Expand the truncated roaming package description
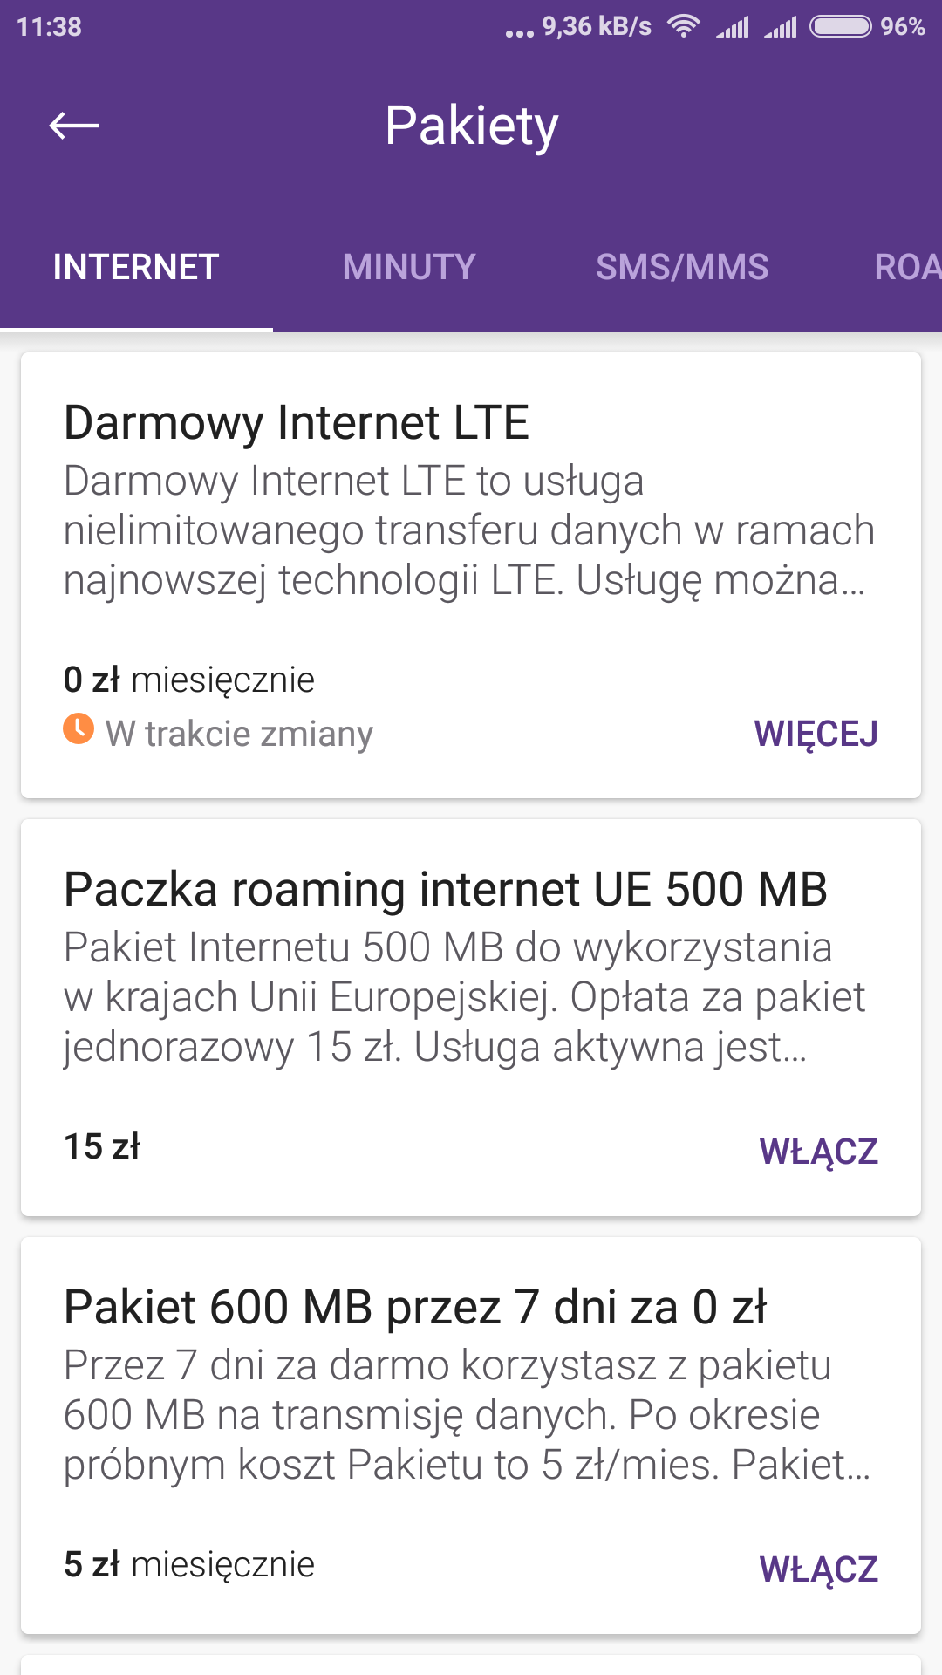942x1675 pixels. [464, 997]
